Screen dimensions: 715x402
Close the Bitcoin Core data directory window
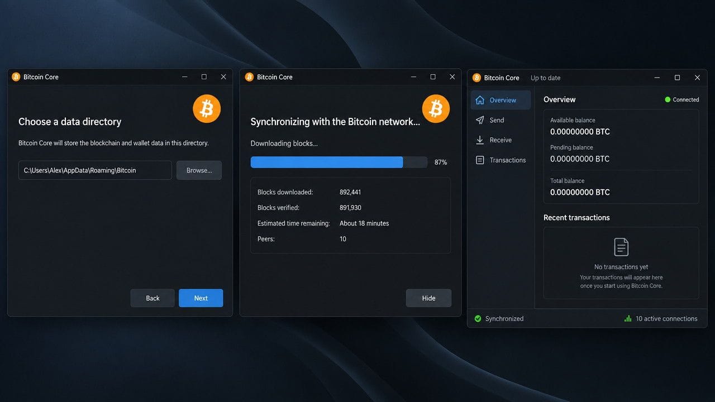(x=223, y=77)
